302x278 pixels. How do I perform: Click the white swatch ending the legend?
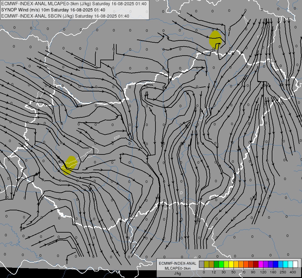coord(295,264)
